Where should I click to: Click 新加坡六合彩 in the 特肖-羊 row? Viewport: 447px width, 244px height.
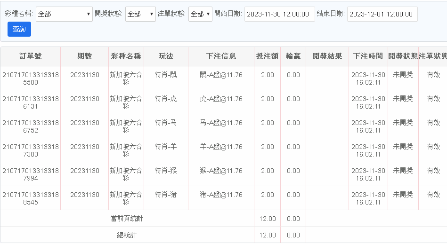point(126,150)
